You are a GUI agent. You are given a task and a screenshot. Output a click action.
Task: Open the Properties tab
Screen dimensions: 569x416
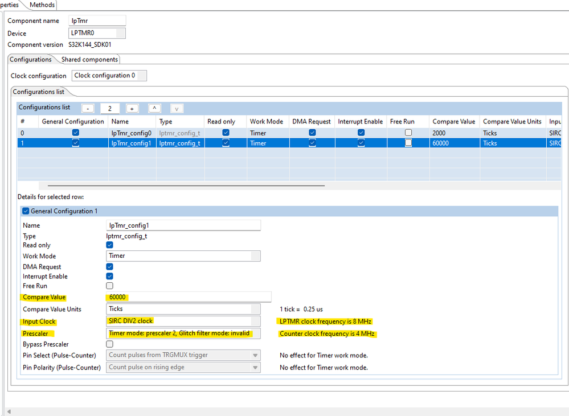[9, 5]
